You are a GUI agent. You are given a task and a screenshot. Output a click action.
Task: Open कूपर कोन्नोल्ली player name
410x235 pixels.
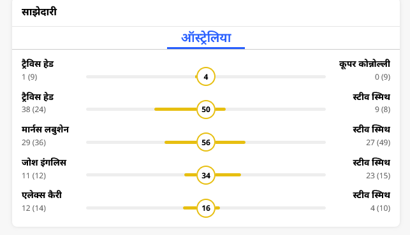click(365, 64)
